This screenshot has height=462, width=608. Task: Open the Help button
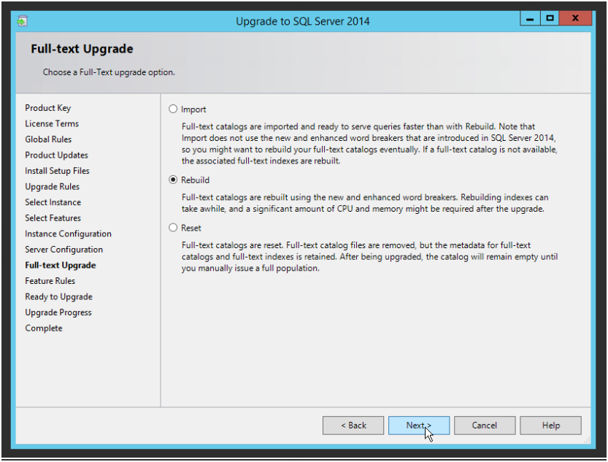click(x=550, y=426)
